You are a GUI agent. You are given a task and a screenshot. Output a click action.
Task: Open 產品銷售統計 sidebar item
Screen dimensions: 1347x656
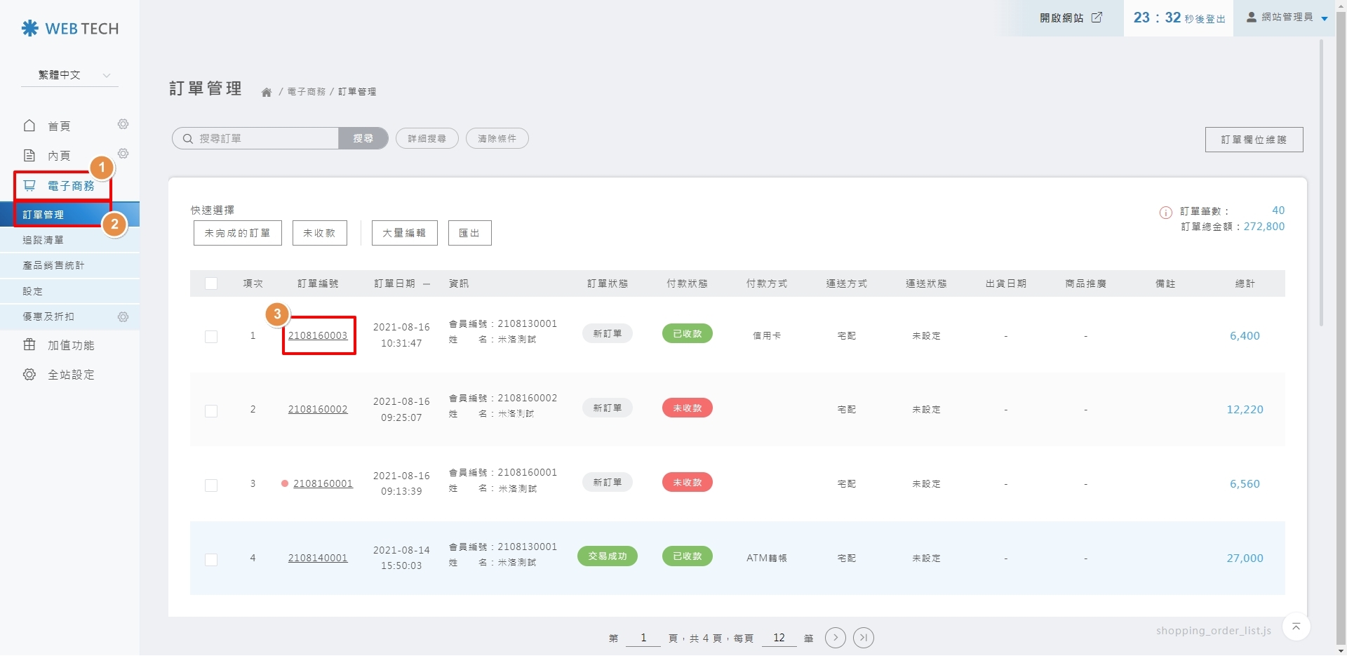pos(53,265)
